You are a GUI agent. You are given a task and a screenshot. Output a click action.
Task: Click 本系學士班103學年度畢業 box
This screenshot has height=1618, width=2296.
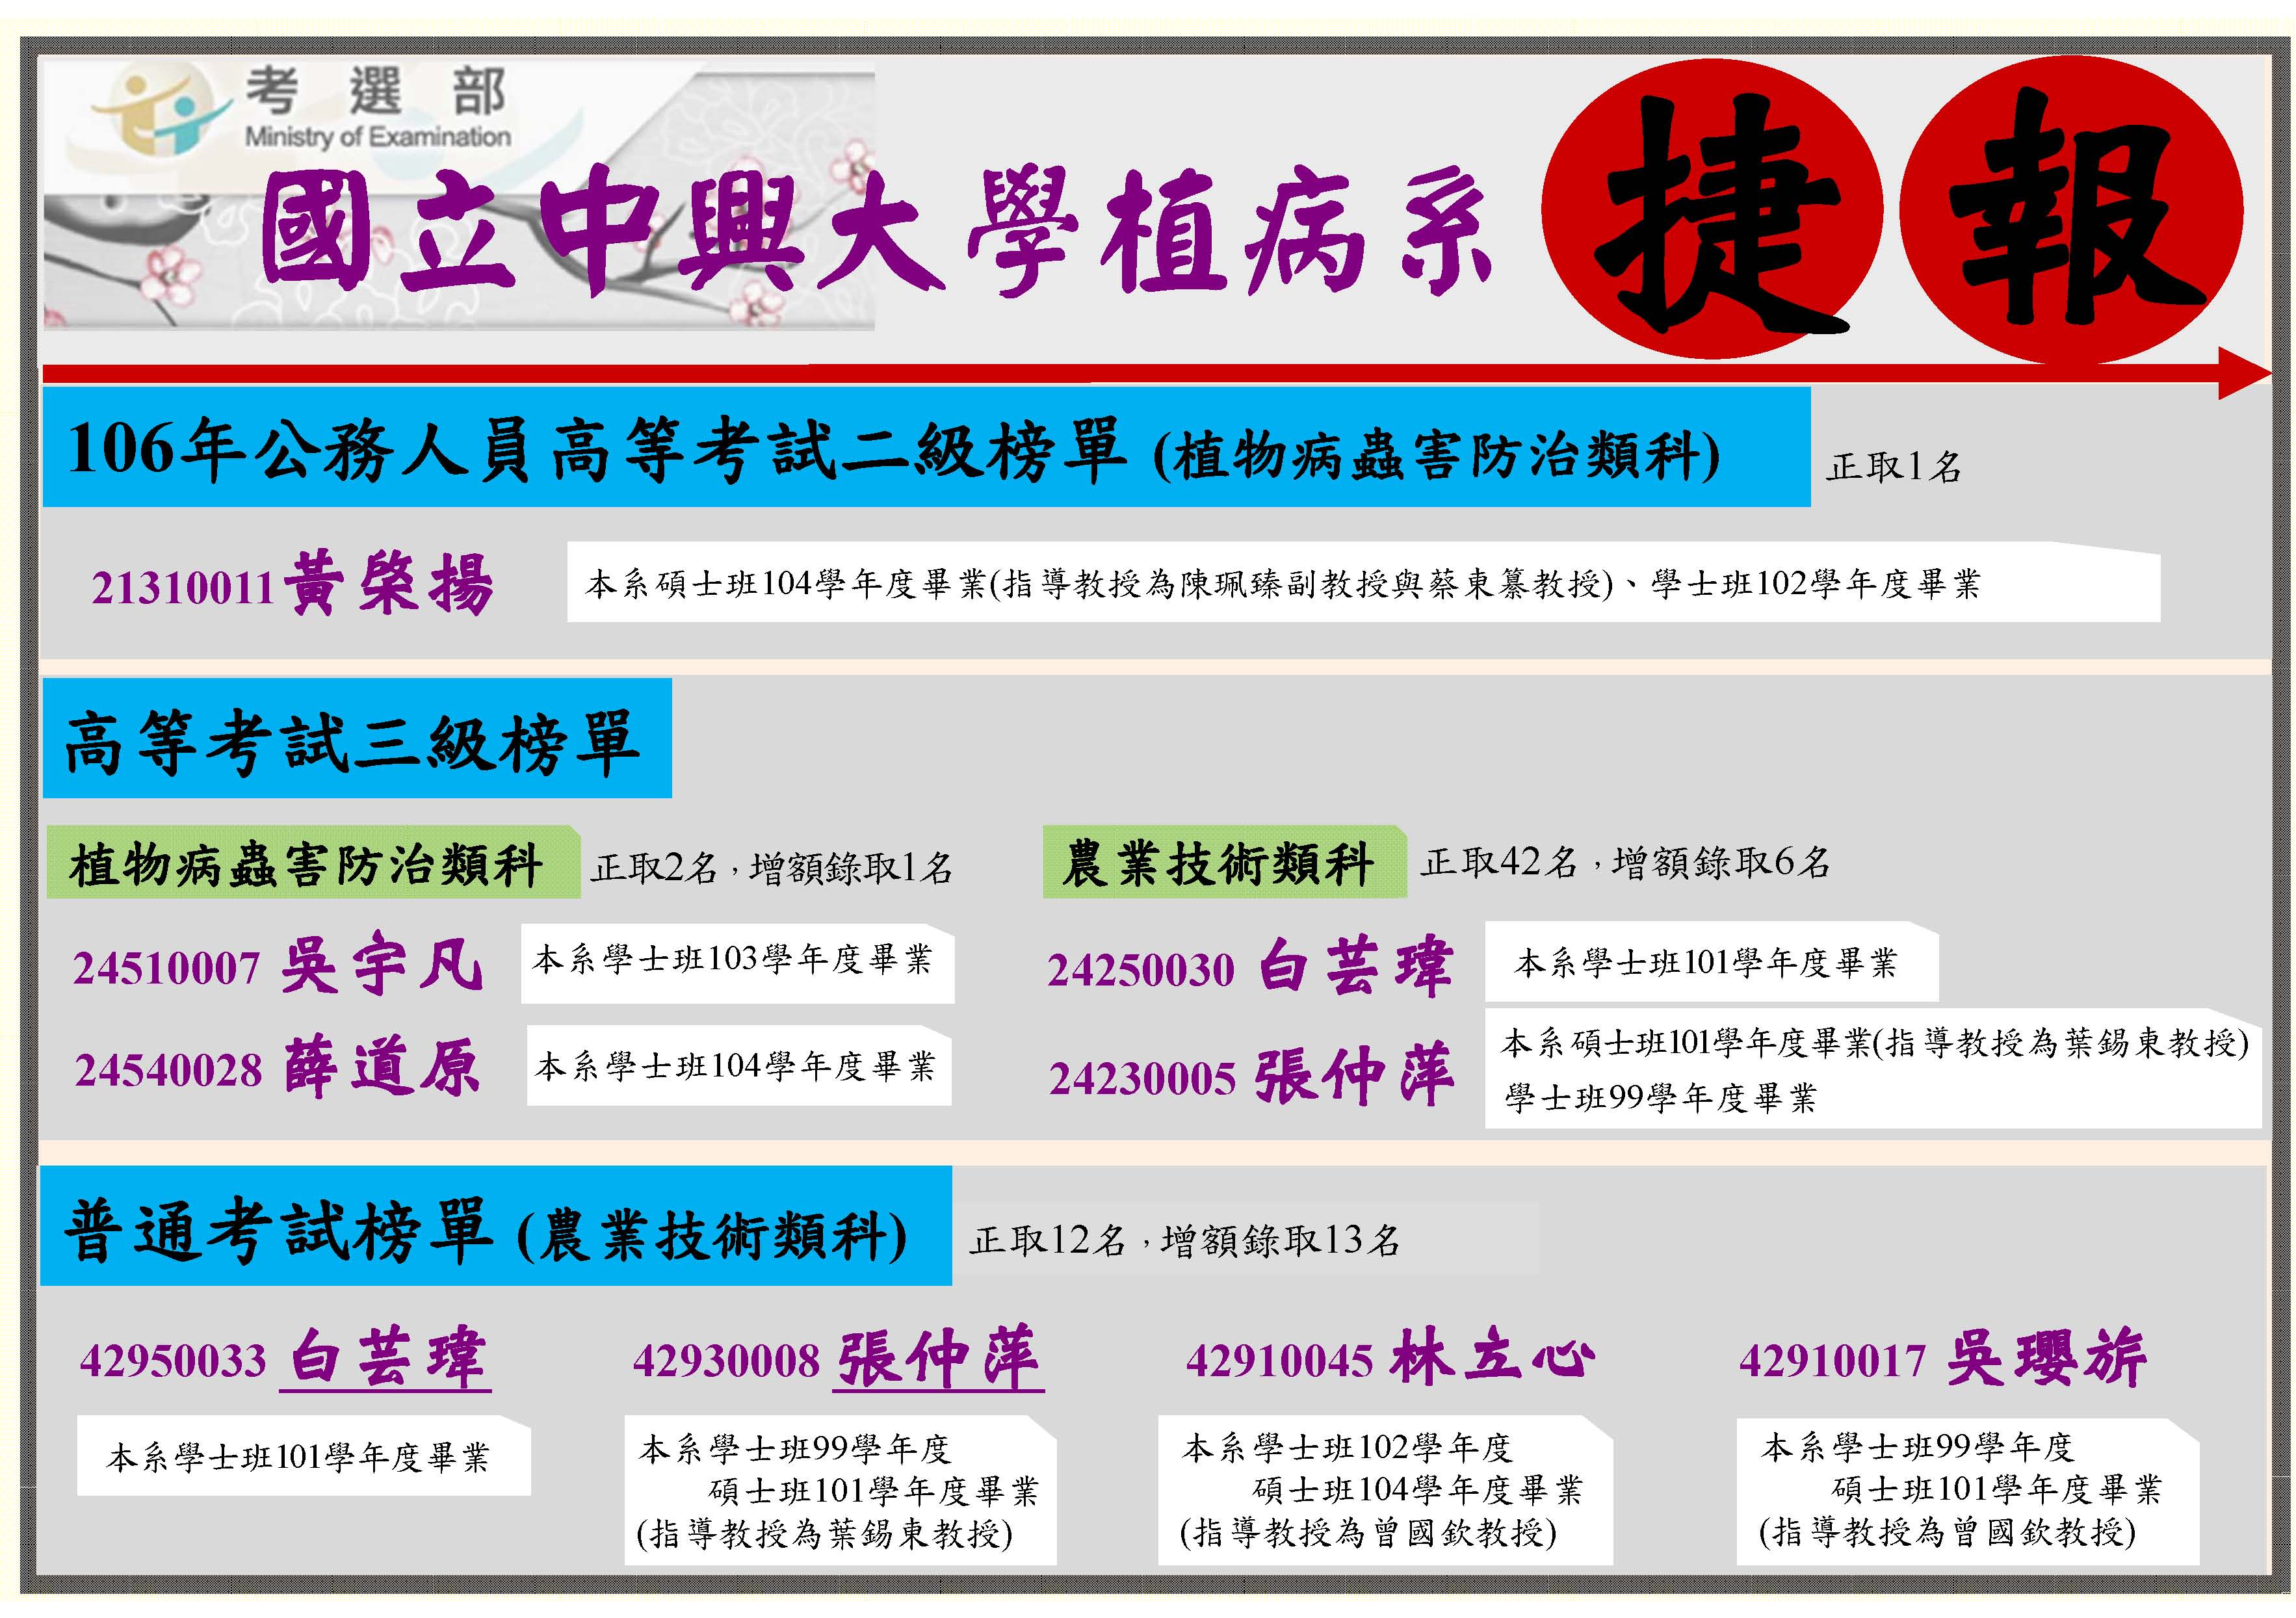(x=737, y=963)
